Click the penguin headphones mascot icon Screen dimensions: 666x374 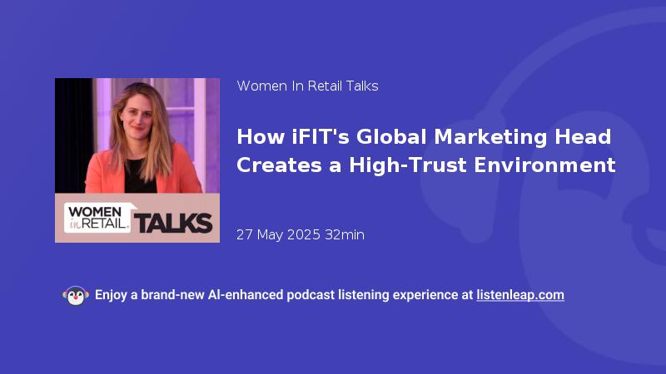[76, 296]
